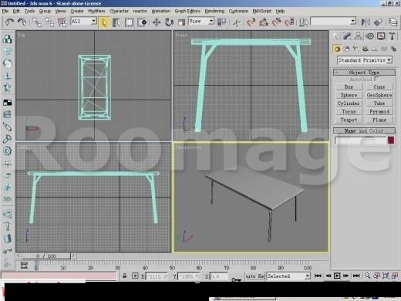Screen dimensions: 401x301
Task: Toggle Percent Snap
Action: 276,22
